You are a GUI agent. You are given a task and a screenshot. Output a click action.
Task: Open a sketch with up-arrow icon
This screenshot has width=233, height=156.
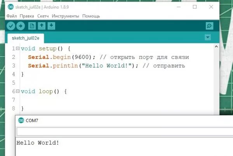click(42, 26)
